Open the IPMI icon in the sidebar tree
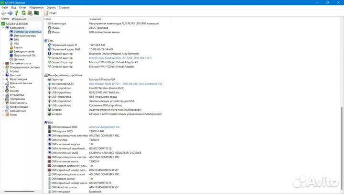The image size is (344, 194). click(x=11, y=44)
